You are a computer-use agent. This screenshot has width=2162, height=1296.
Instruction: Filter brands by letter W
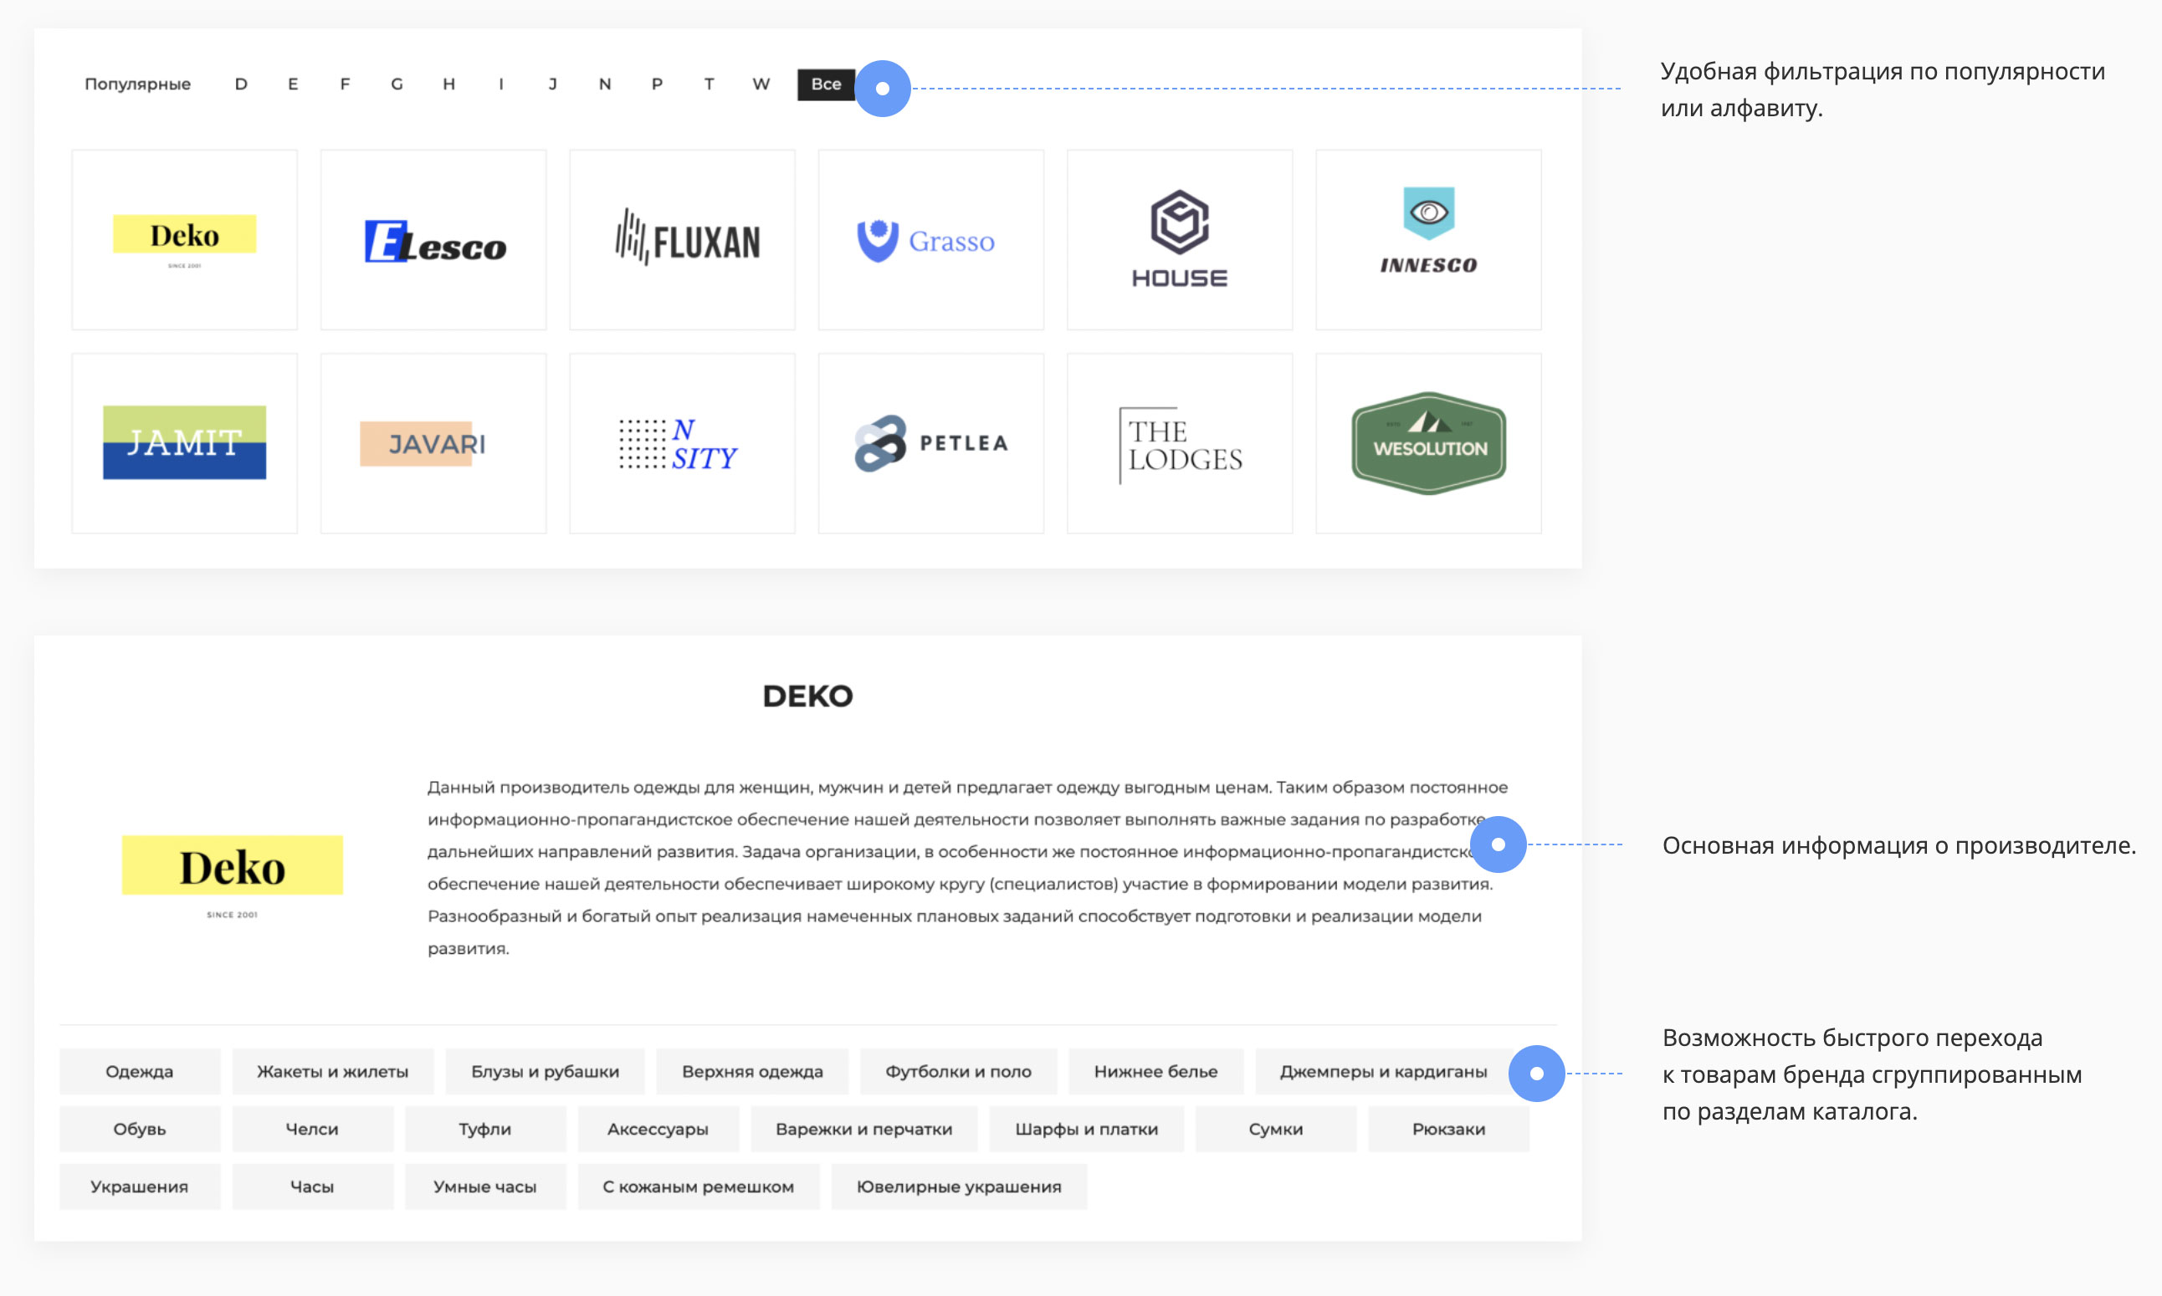click(761, 84)
